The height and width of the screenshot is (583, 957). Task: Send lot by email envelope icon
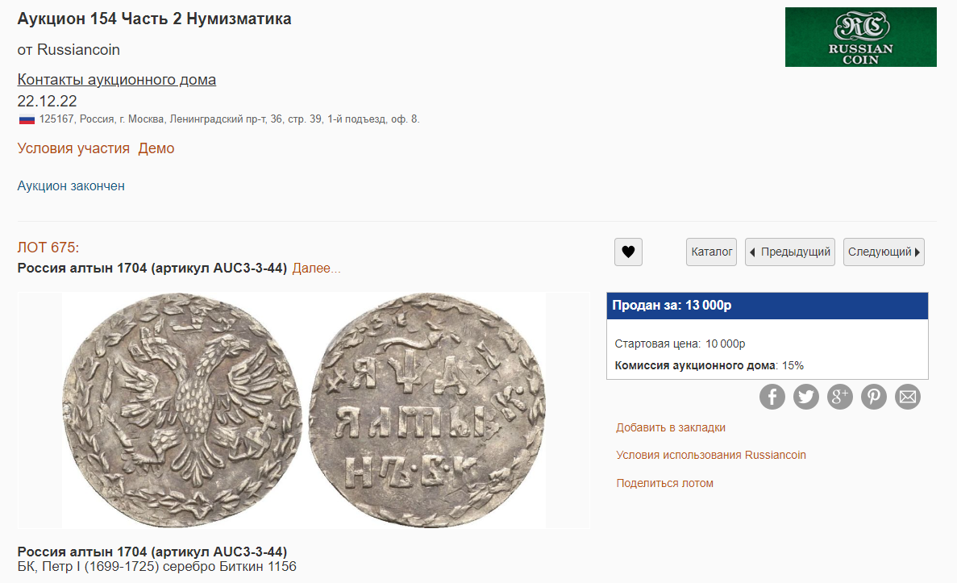pos(908,397)
